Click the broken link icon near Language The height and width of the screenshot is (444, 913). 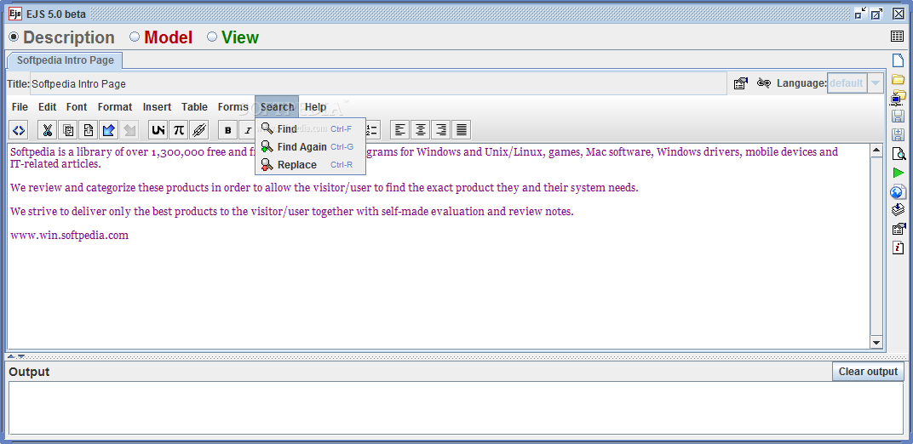point(763,83)
